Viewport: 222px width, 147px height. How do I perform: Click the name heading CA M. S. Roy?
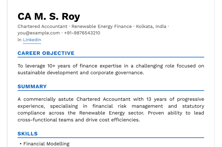coord(49,16)
